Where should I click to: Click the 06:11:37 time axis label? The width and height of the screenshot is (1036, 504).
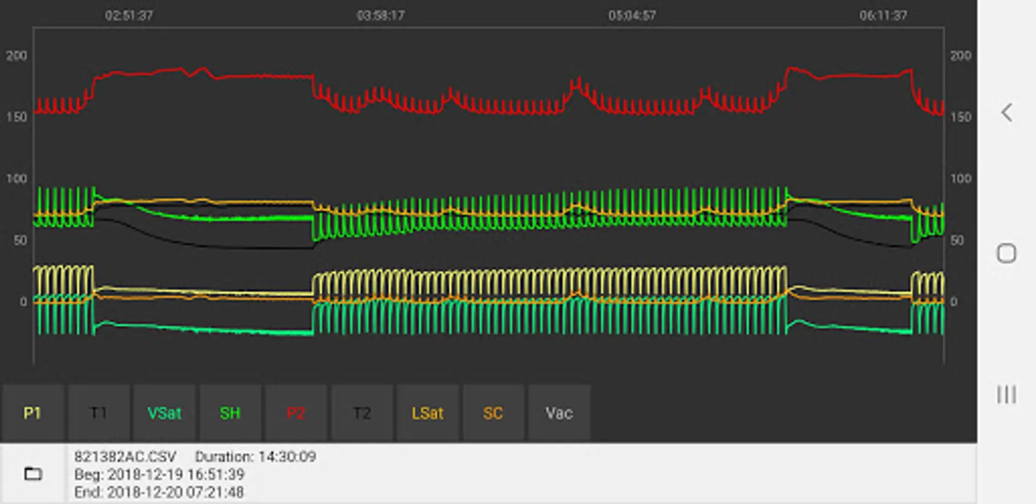coord(883,15)
